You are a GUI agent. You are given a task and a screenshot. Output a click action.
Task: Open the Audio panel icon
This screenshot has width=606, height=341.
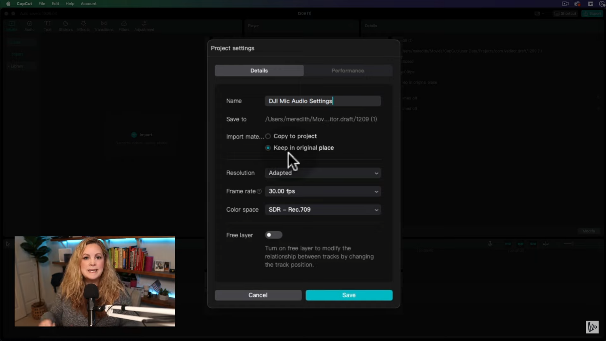pyautogui.click(x=30, y=26)
